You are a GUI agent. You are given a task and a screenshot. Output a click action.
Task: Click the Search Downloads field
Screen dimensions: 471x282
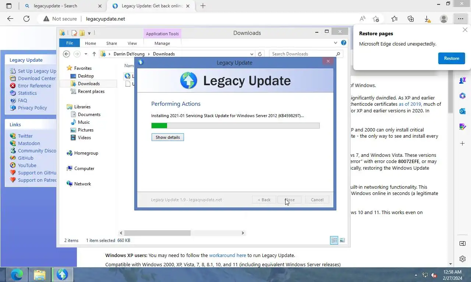click(x=306, y=54)
